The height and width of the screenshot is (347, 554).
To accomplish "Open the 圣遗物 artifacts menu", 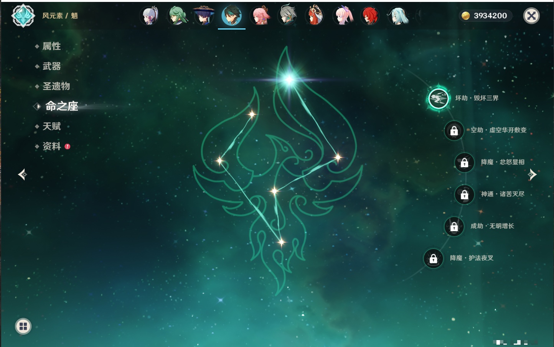I will (56, 86).
